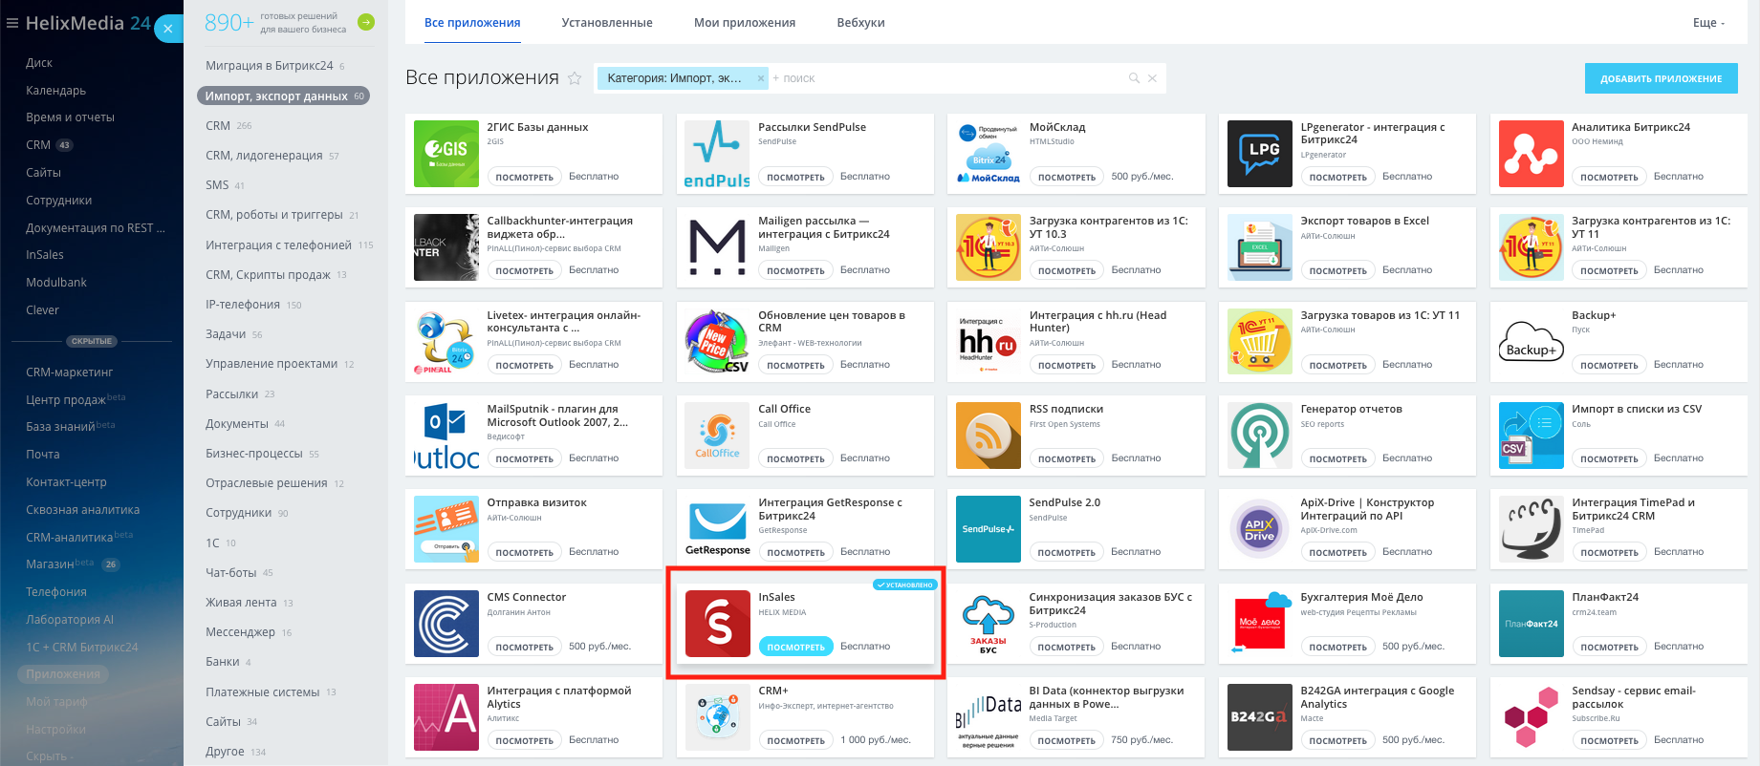Click the HelixMedia 24 portal logo

pyautogui.click(x=88, y=23)
